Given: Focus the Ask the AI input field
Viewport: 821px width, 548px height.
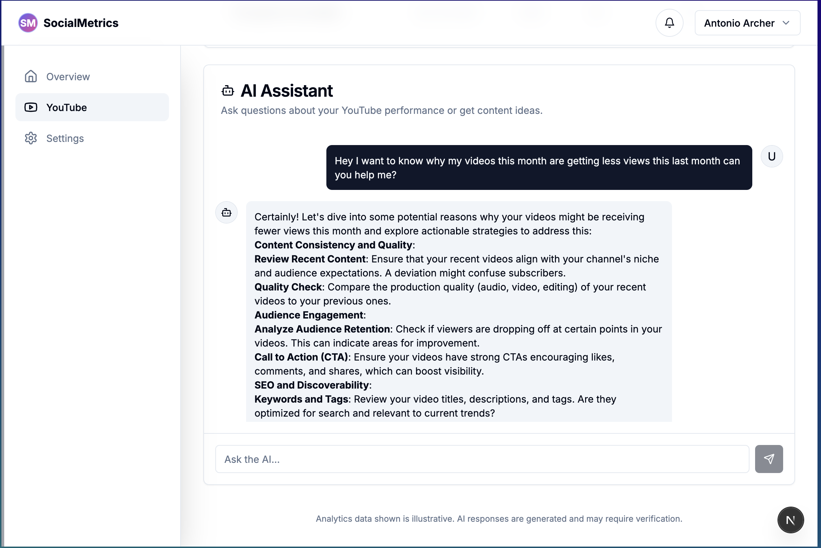Looking at the screenshot, I should point(482,459).
